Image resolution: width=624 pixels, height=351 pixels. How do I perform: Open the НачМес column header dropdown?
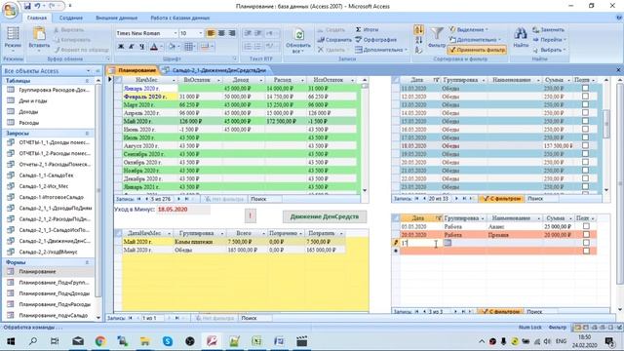pyautogui.click(x=174, y=80)
